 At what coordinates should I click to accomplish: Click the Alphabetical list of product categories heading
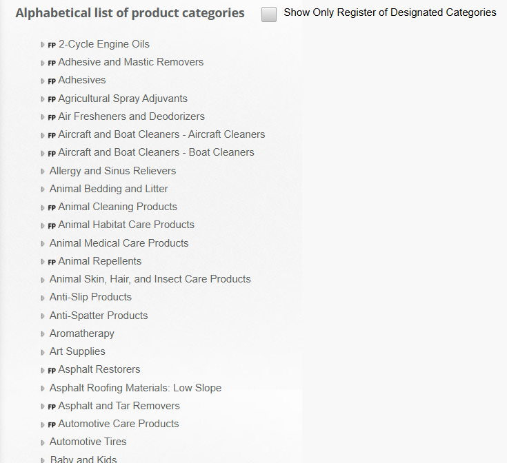pyautogui.click(x=130, y=13)
